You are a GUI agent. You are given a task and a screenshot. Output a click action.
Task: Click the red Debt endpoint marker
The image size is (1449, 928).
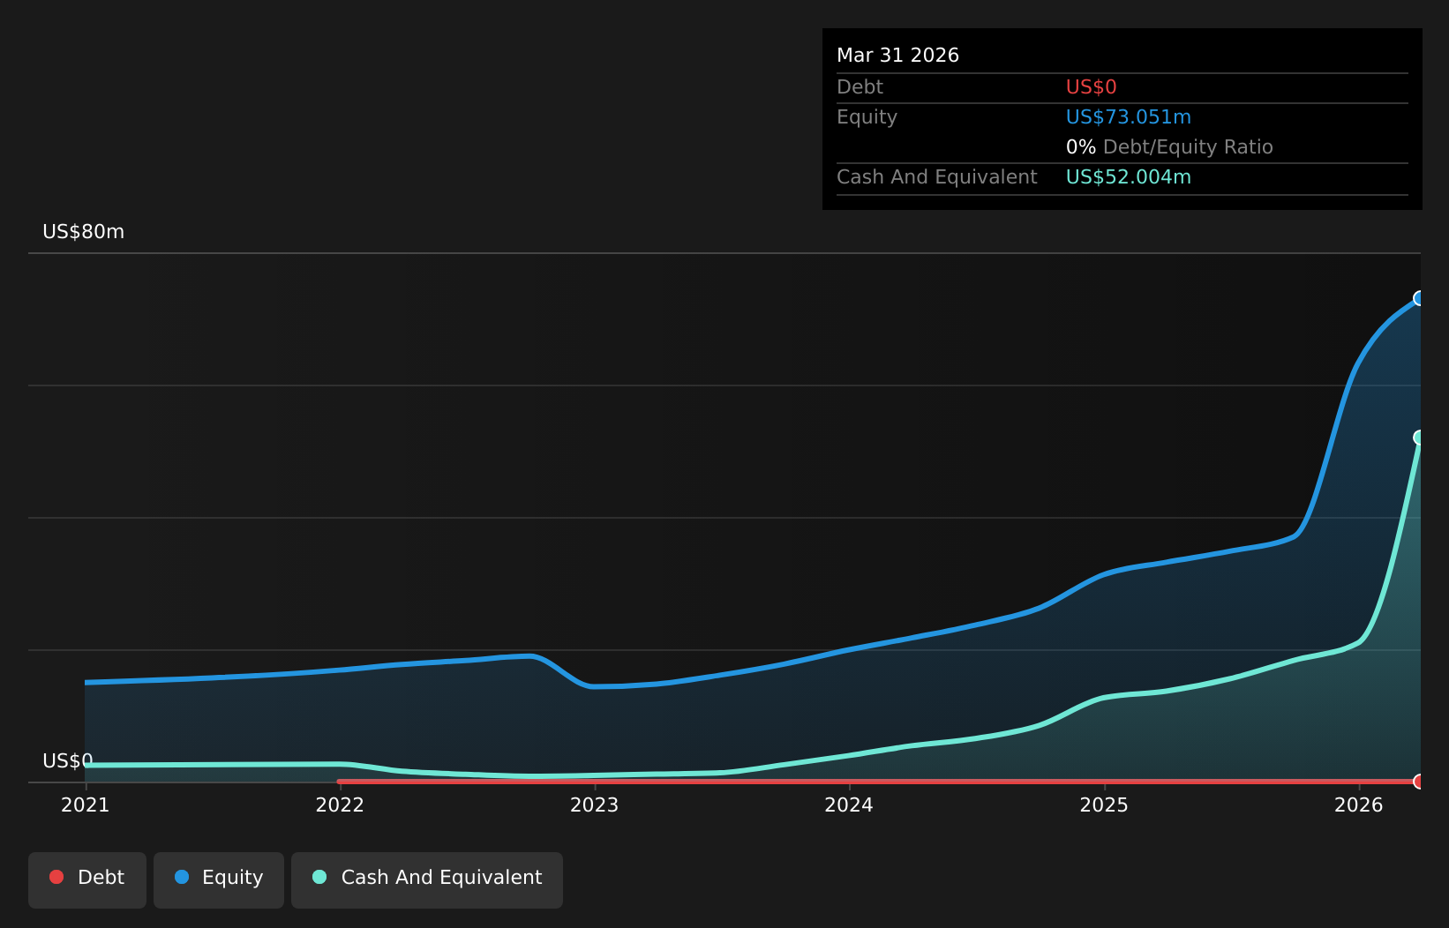(1420, 782)
